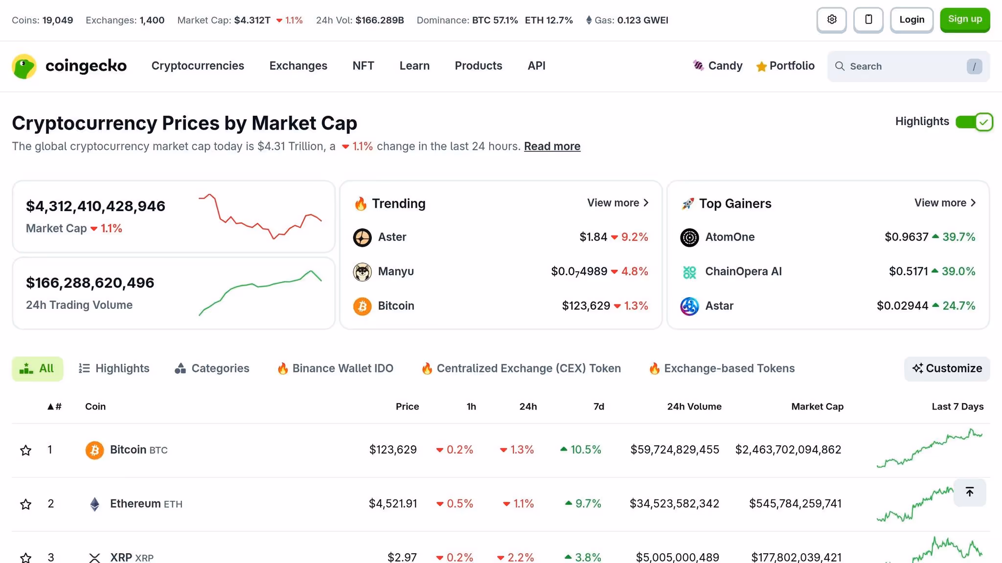Image resolution: width=1002 pixels, height=563 pixels.
Task: Open the Cryptocurrencies menu
Action: tap(198, 65)
